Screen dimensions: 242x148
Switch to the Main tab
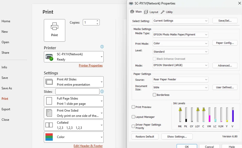click(136, 12)
